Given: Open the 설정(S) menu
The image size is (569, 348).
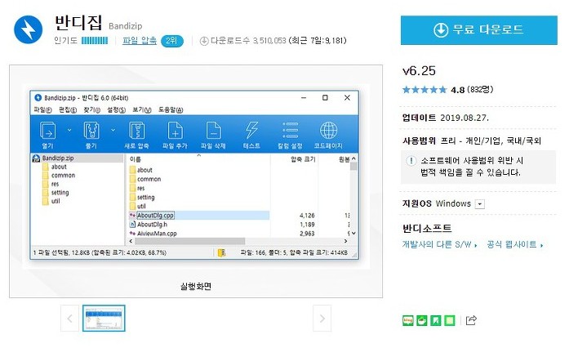Looking at the screenshot, I should [x=116, y=109].
